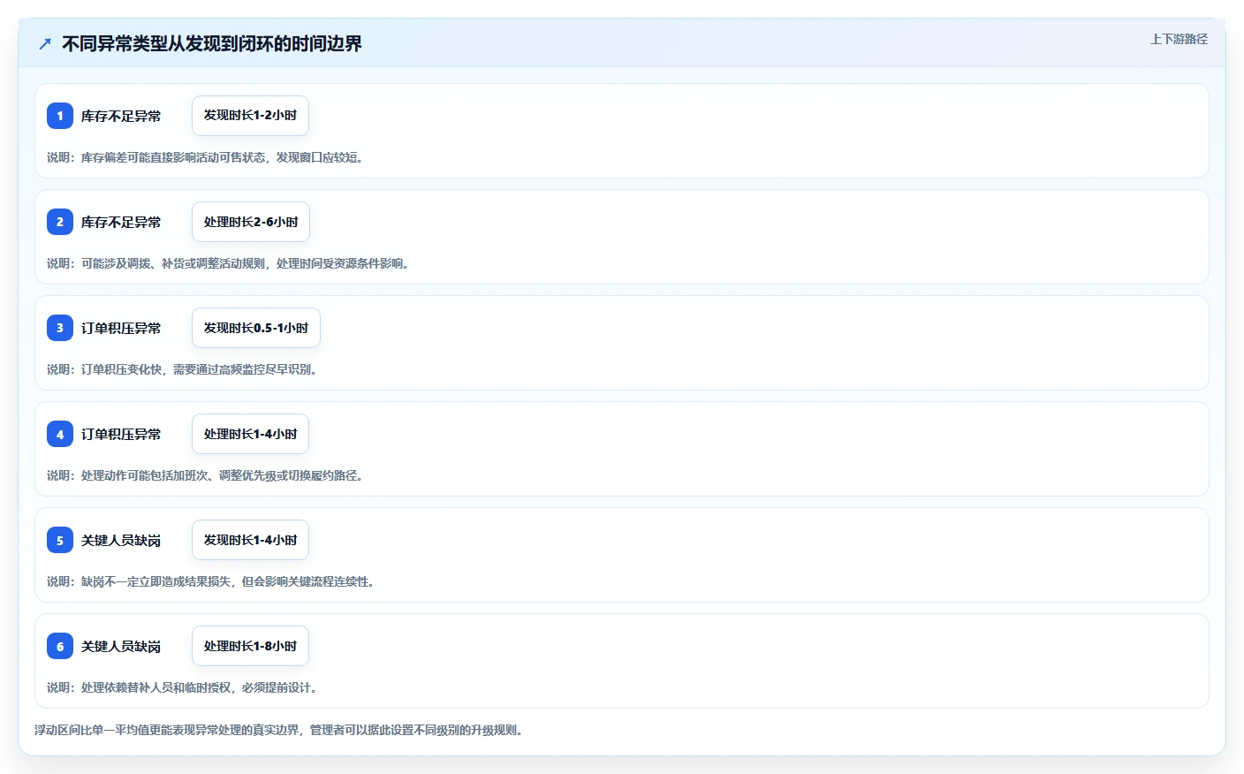
Task: Select 关键人员缺岗 label in row 5
Action: [121, 540]
